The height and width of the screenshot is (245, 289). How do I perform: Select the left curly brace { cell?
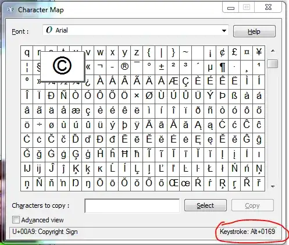coord(149,52)
